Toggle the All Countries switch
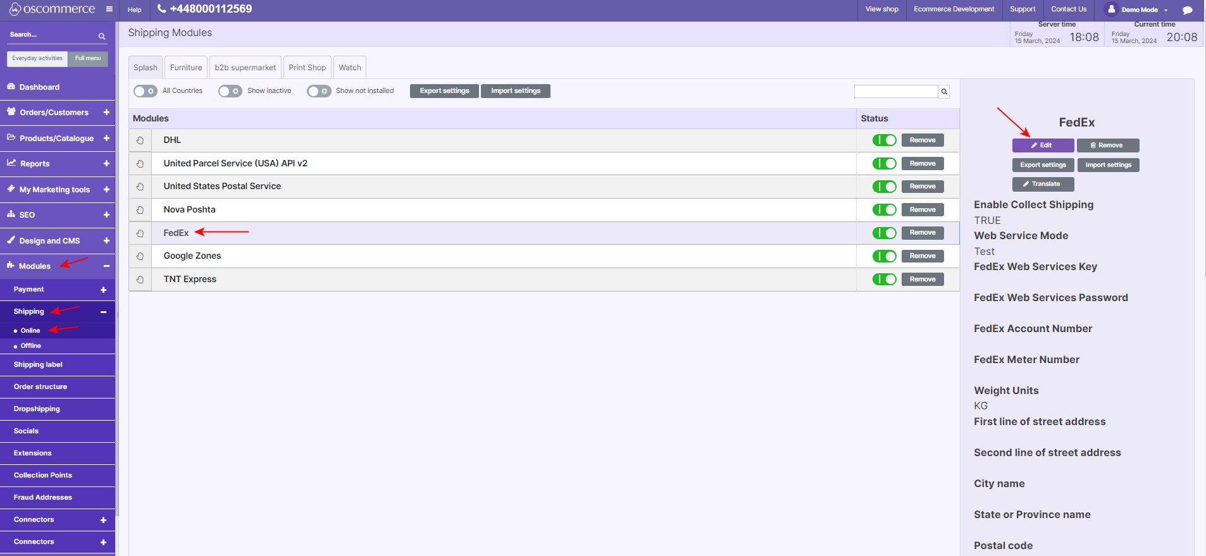 point(145,91)
